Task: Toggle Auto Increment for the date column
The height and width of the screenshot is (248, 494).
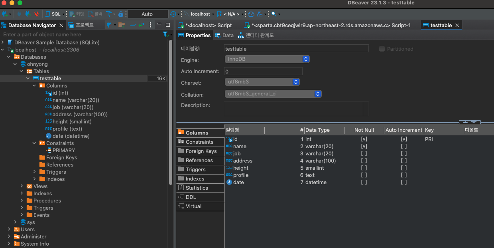Action: pos(403,183)
